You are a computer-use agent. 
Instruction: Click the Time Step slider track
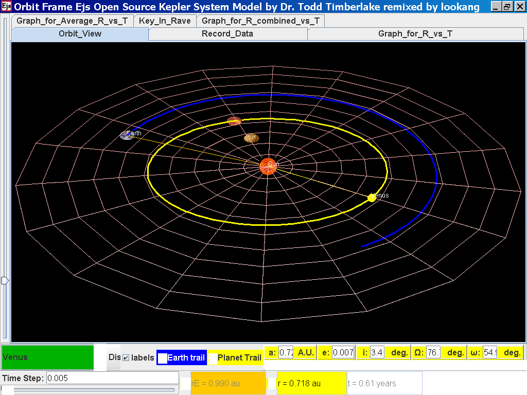[x=91, y=390]
